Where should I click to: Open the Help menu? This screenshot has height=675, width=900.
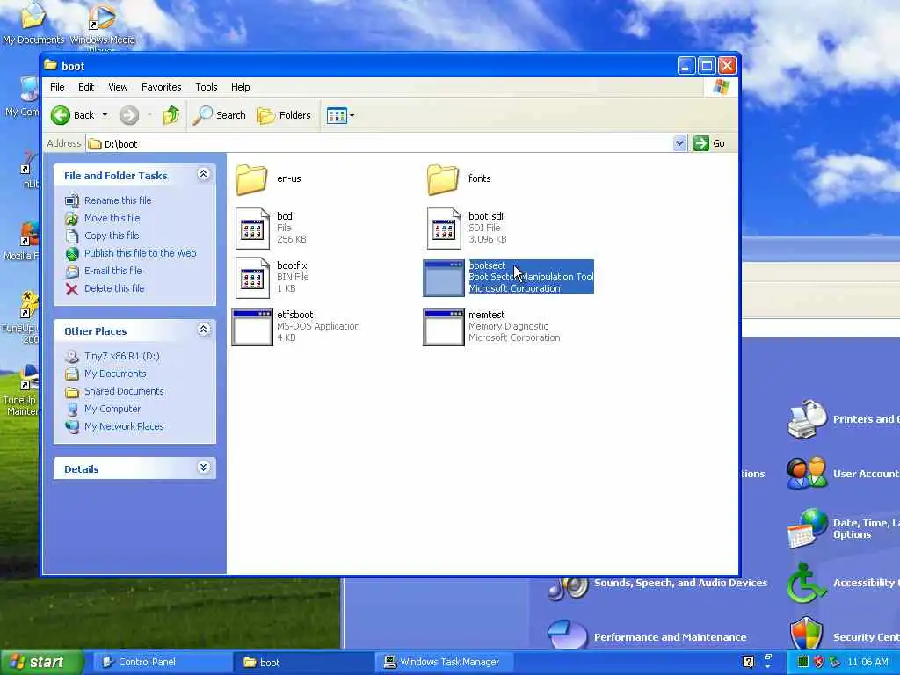click(x=241, y=87)
